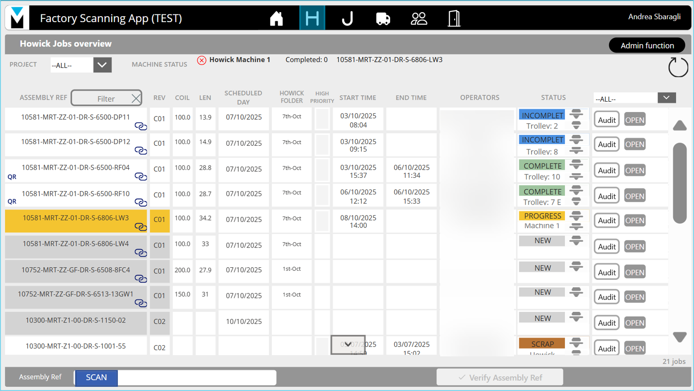This screenshot has height=391, width=694.
Task: Click link icon for 6500-RF04 row
Action: [141, 176]
